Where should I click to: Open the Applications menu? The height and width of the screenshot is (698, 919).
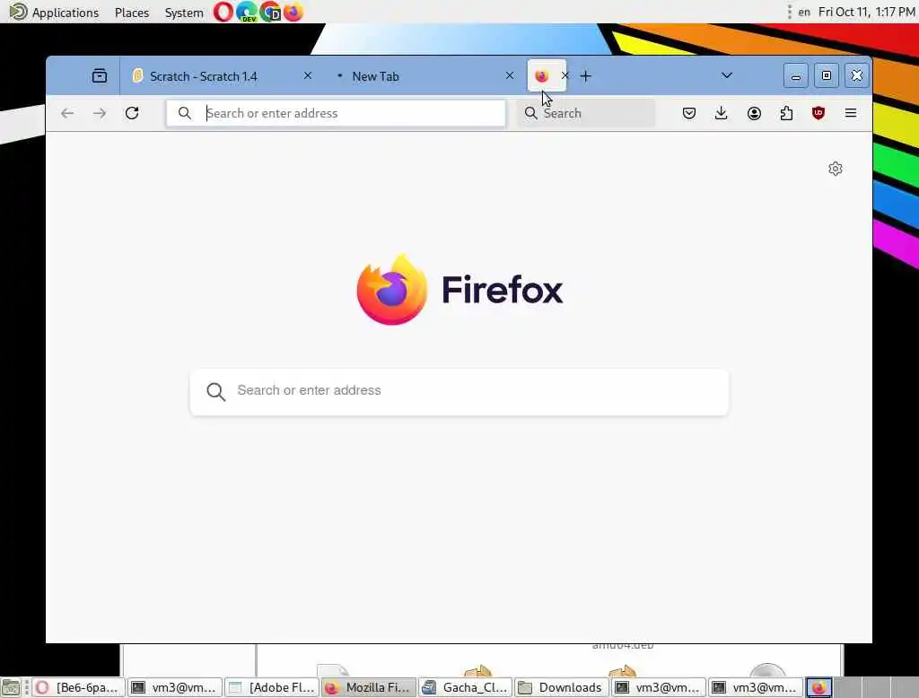coord(55,12)
